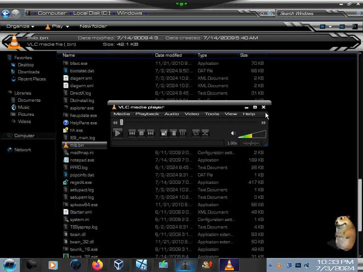Viewport: 363px width, 272px height.
Task: Open the VLC Media menu
Action: [122, 114]
